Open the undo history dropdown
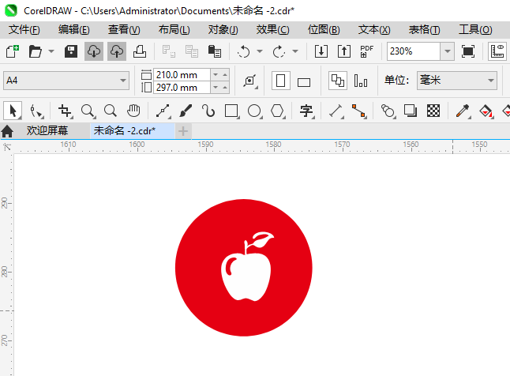 pyautogui.click(x=260, y=51)
